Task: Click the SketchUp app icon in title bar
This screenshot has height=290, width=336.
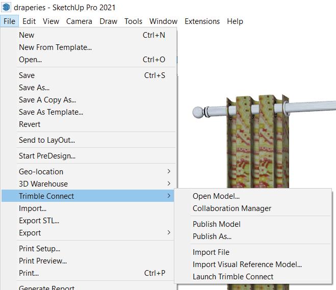Action: [x=6, y=7]
